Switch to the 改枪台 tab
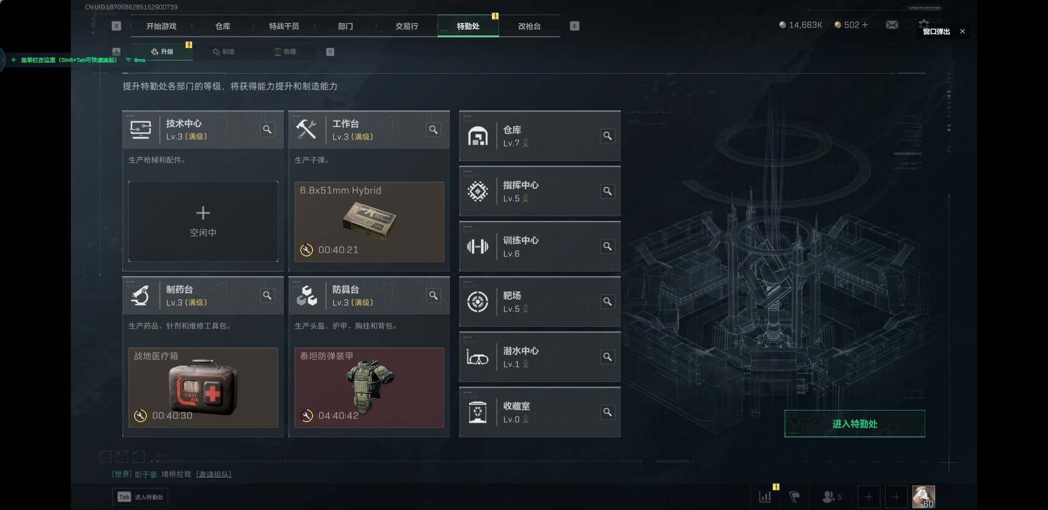1048x510 pixels. (529, 26)
